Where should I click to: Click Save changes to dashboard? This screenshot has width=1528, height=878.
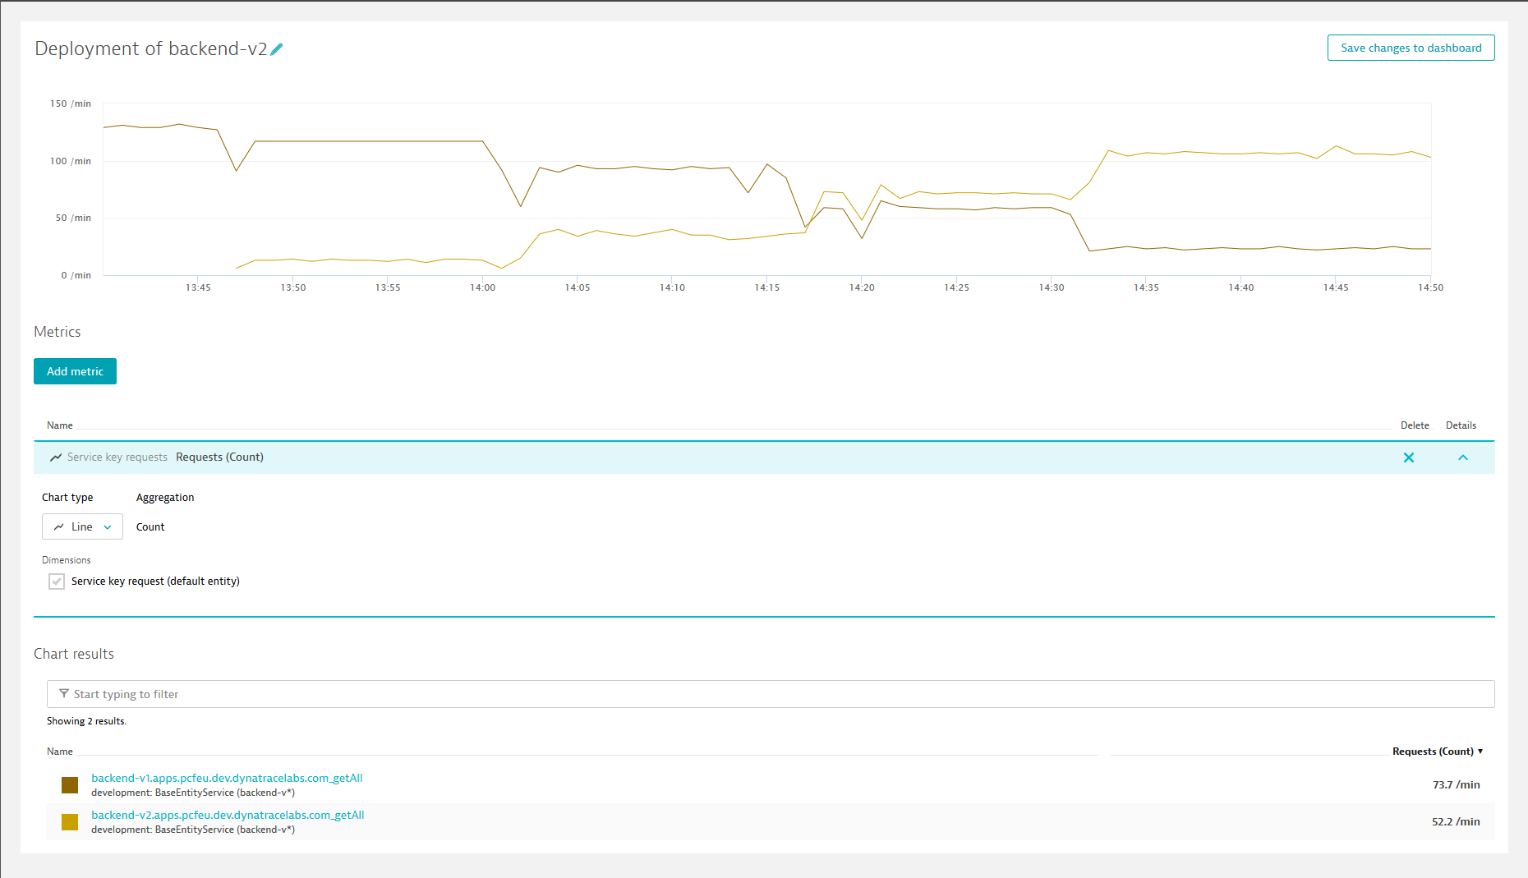point(1411,48)
